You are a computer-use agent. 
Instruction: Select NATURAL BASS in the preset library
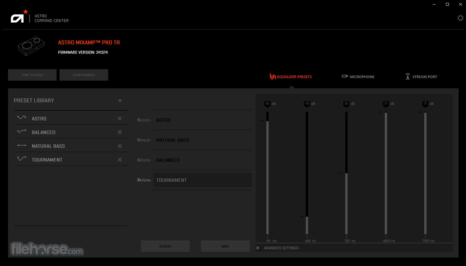click(x=71, y=146)
